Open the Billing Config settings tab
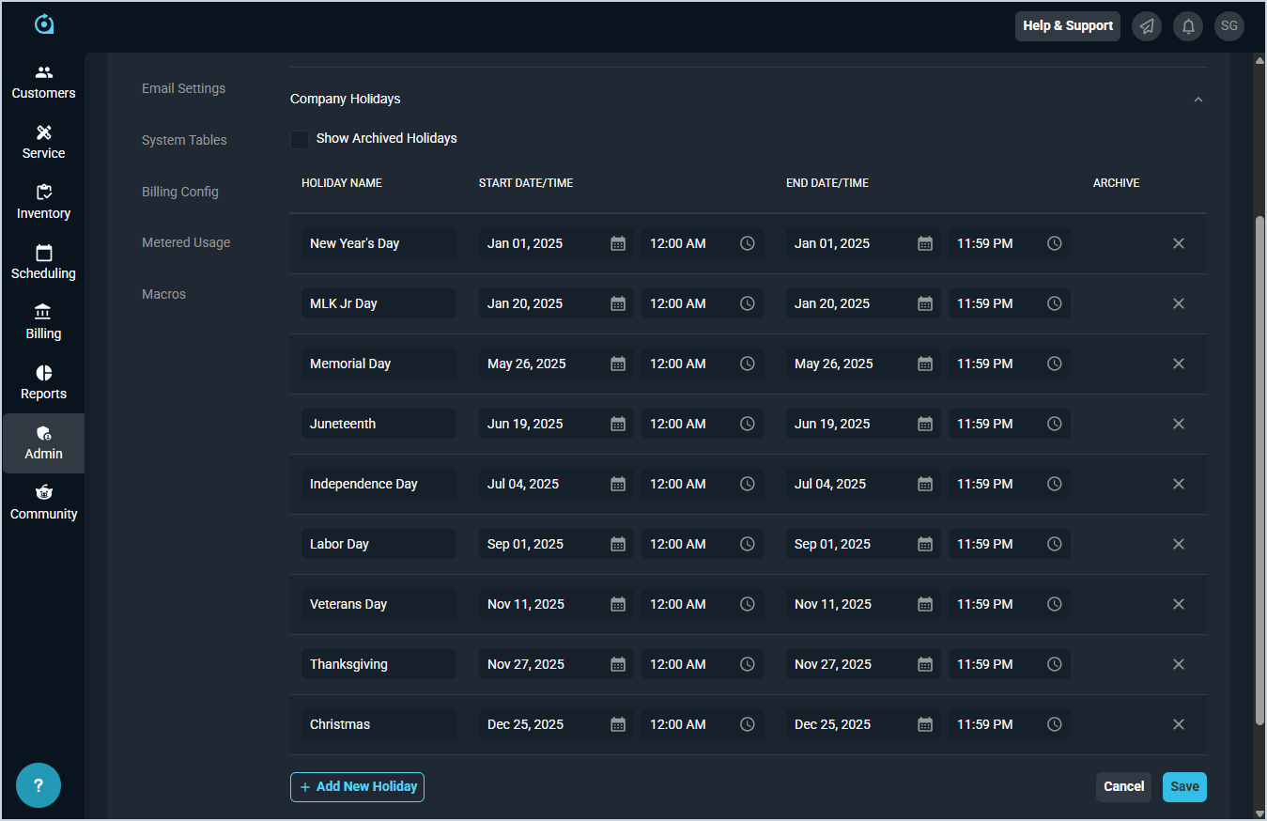This screenshot has width=1267, height=821. tap(180, 192)
